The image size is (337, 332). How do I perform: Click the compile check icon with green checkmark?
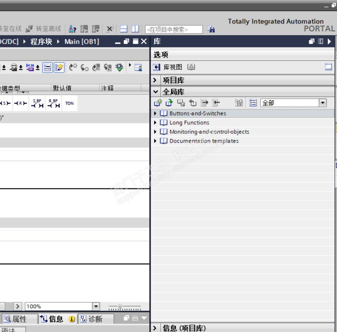119,67
